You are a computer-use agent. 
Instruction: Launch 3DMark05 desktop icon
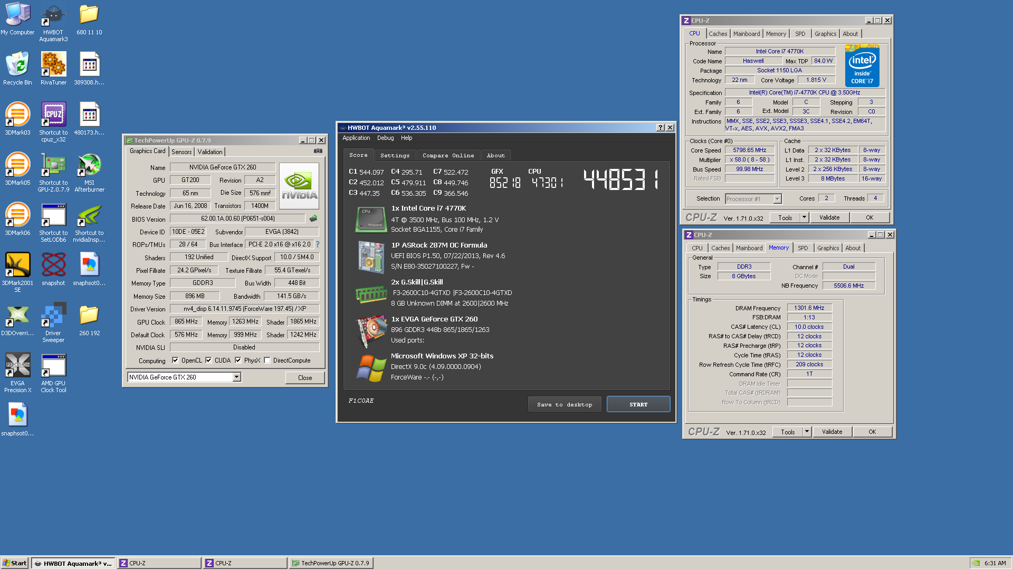click(x=17, y=169)
